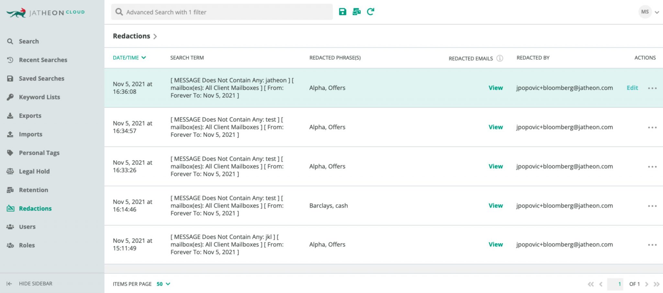Click the refresh icon in top toolbar
The image size is (663, 293).
(370, 12)
